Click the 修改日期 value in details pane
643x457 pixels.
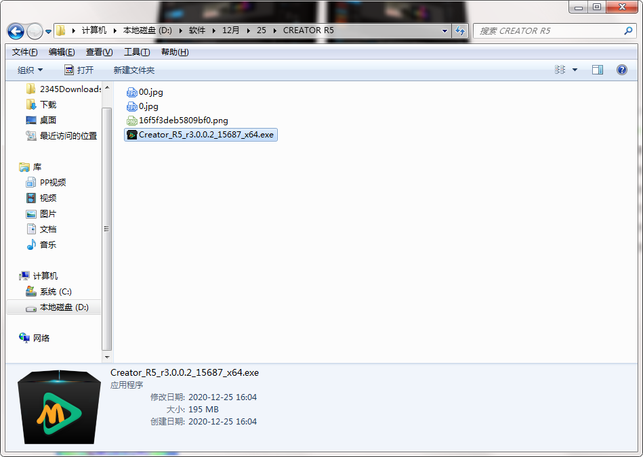[x=222, y=397]
